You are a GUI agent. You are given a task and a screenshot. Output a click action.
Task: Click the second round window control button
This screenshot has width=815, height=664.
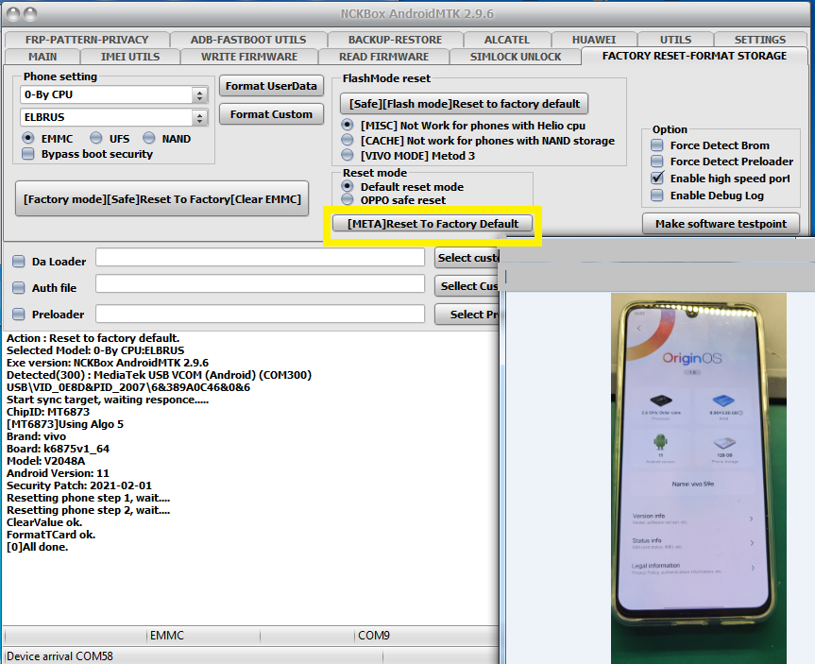(30, 14)
